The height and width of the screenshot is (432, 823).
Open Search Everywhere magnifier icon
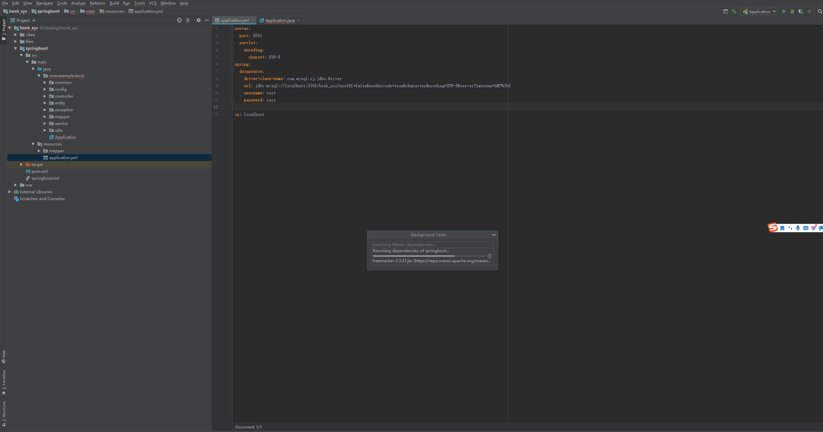820,11
